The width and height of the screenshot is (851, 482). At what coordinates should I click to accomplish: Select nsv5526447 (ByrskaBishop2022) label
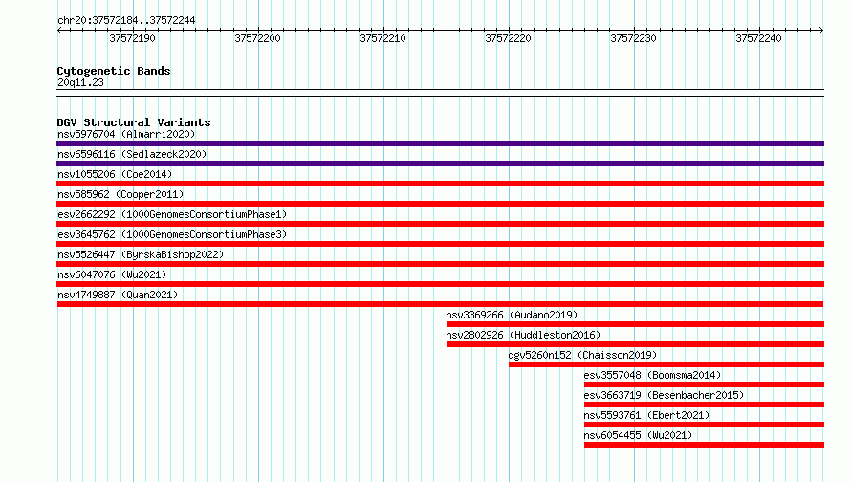click(141, 254)
